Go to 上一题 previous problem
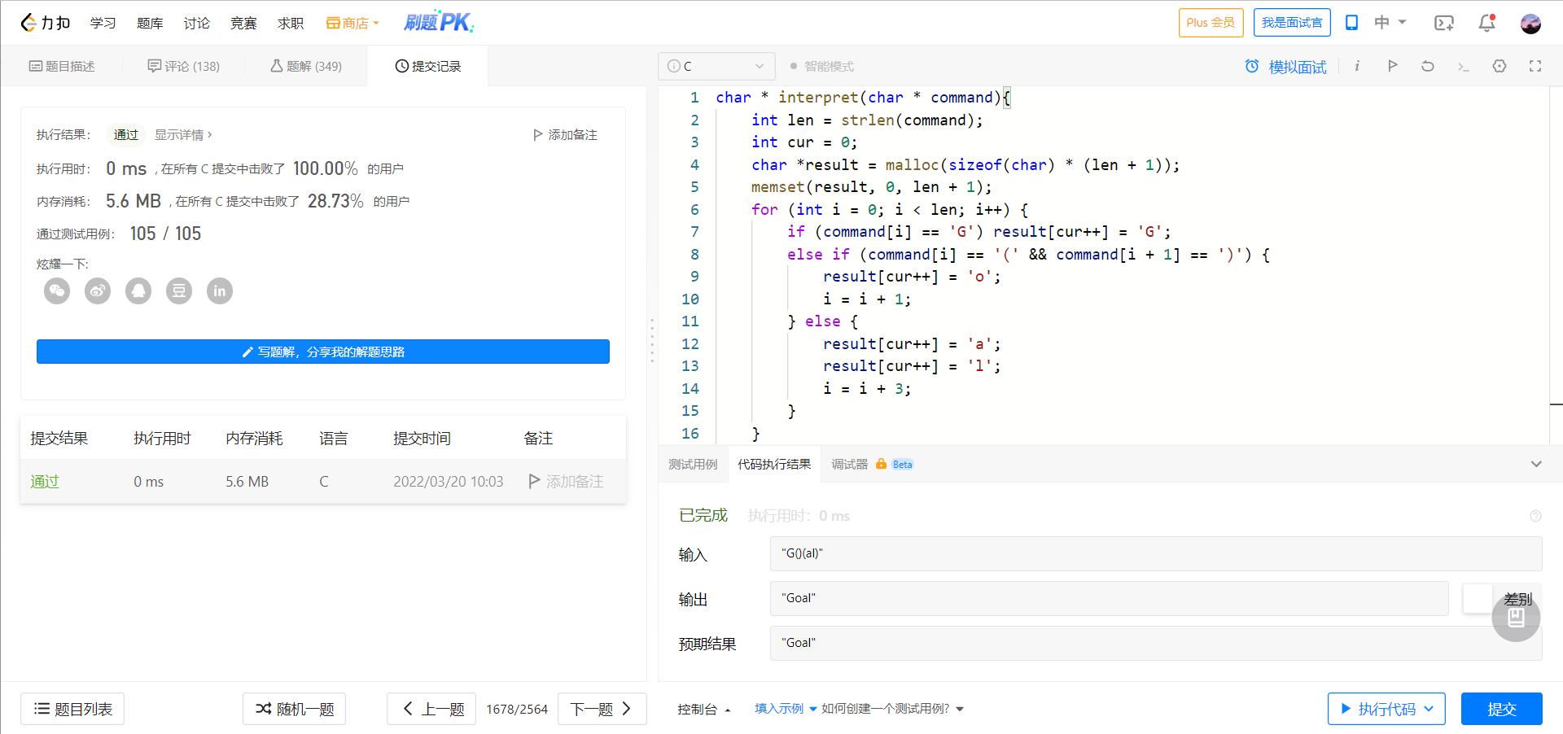 point(431,709)
